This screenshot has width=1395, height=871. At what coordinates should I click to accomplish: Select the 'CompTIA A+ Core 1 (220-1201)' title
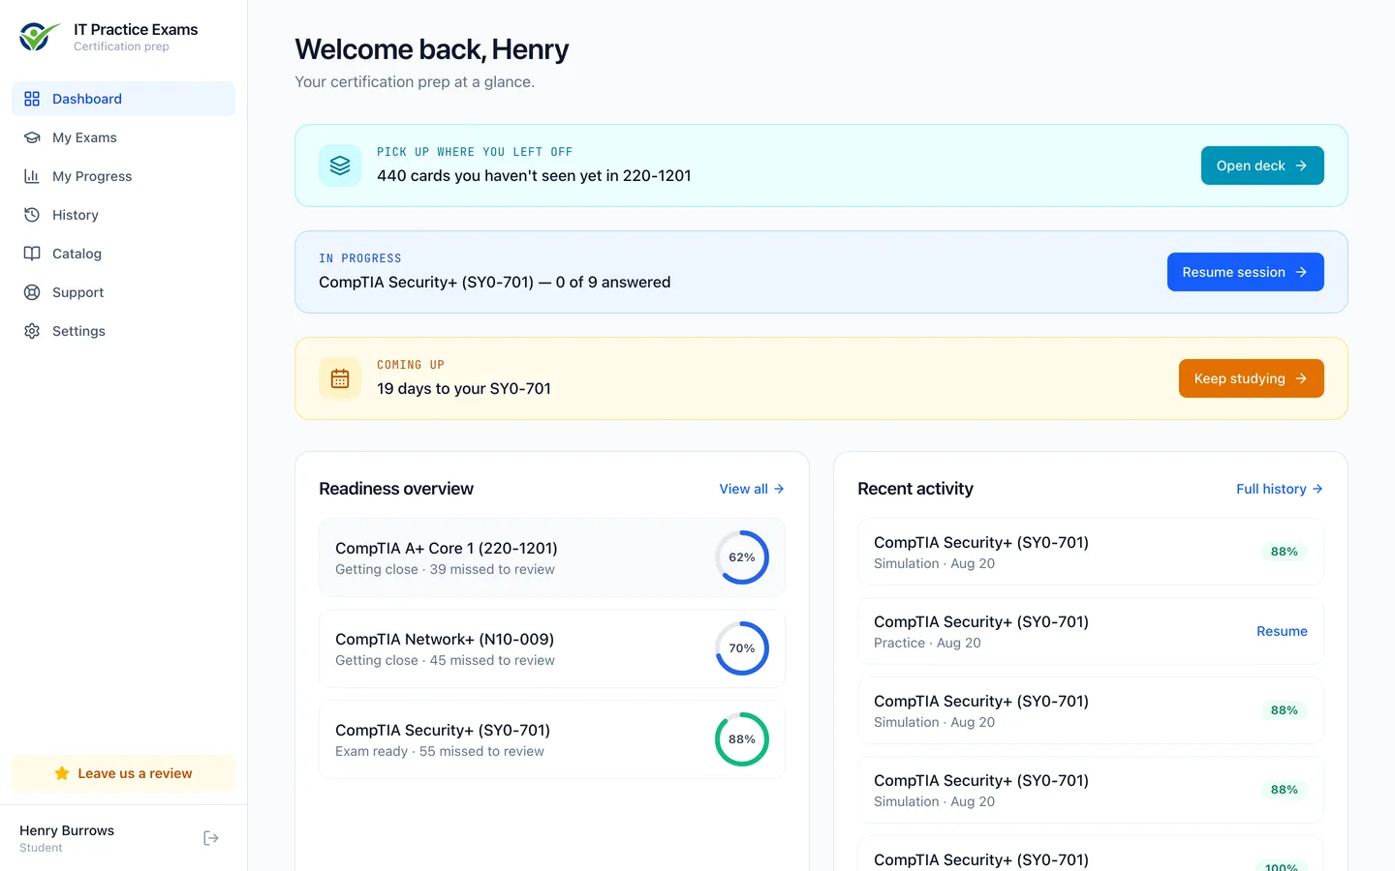coord(447,548)
